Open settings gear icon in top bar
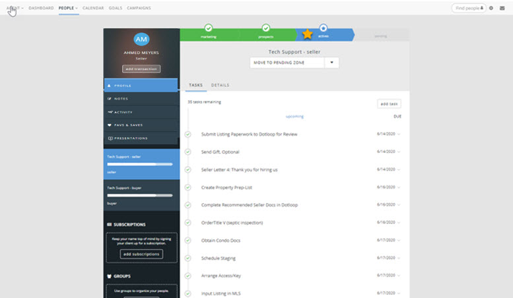Viewport: 513px width, 298px height. (491, 8)
